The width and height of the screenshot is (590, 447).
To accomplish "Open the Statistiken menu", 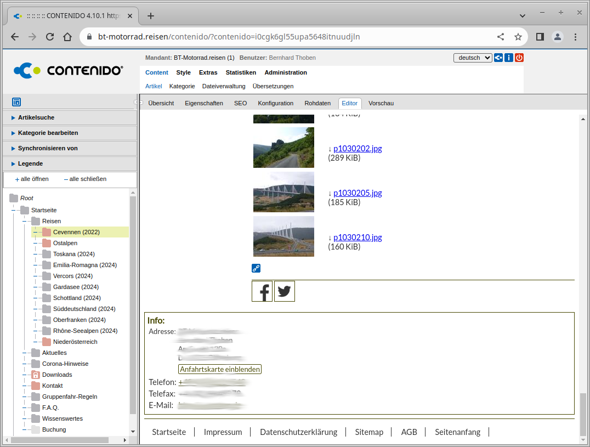I will (241, 72).
